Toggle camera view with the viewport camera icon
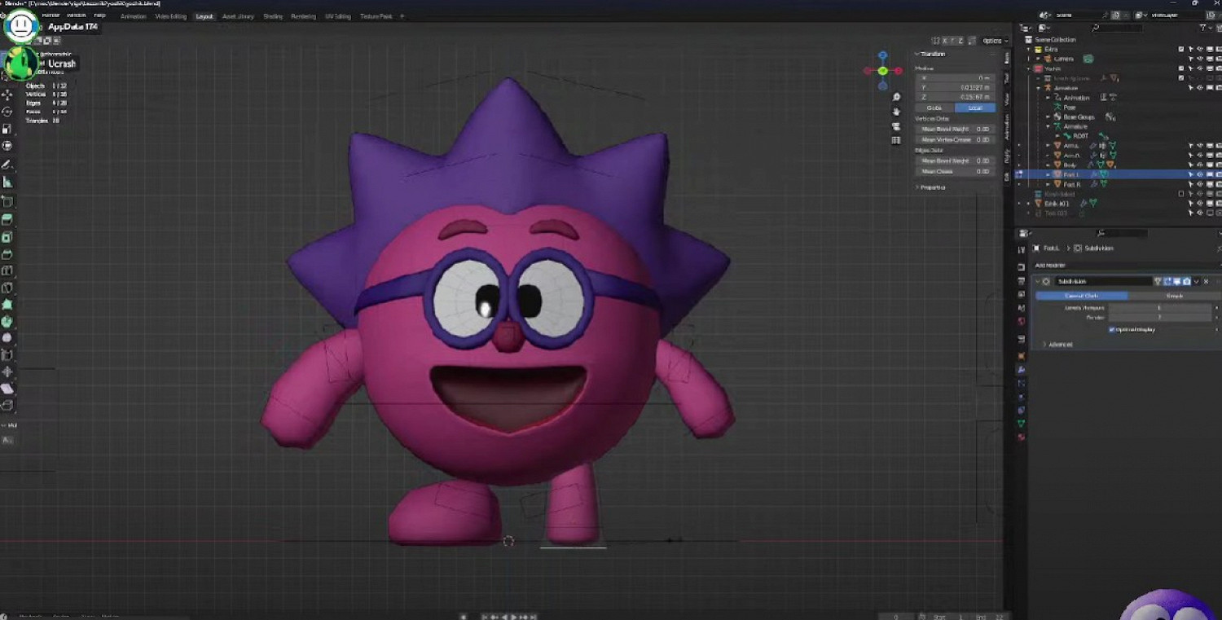1222x620 pixels. (896, 126)
